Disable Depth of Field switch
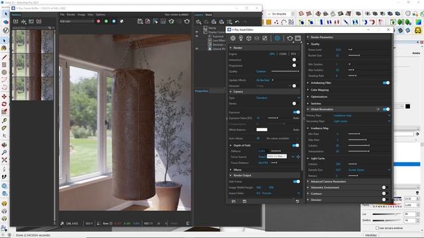This screenshot has width=424, height=238. coord(295,145)
